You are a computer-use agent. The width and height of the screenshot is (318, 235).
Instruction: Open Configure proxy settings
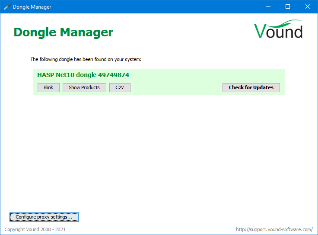point(44,217)
